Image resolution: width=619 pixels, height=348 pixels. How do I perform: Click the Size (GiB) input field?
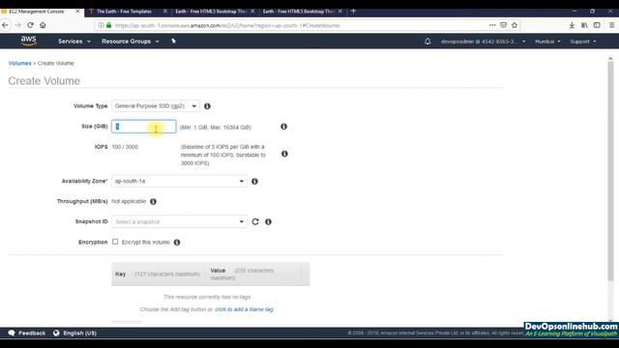[144, 127]
